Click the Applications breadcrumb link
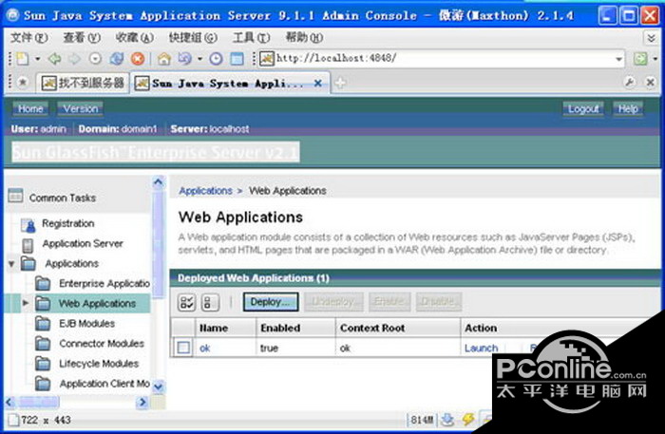 206,191
